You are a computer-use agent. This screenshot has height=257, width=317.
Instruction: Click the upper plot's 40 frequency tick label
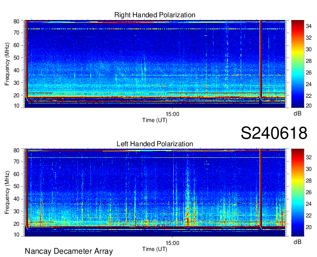click(16, 70)
